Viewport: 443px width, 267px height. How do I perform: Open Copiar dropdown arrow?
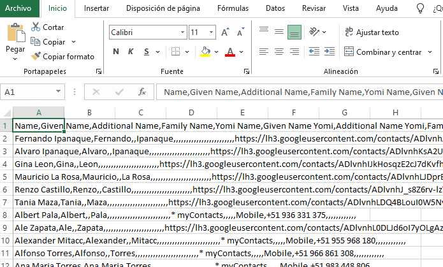click(73, 42)
